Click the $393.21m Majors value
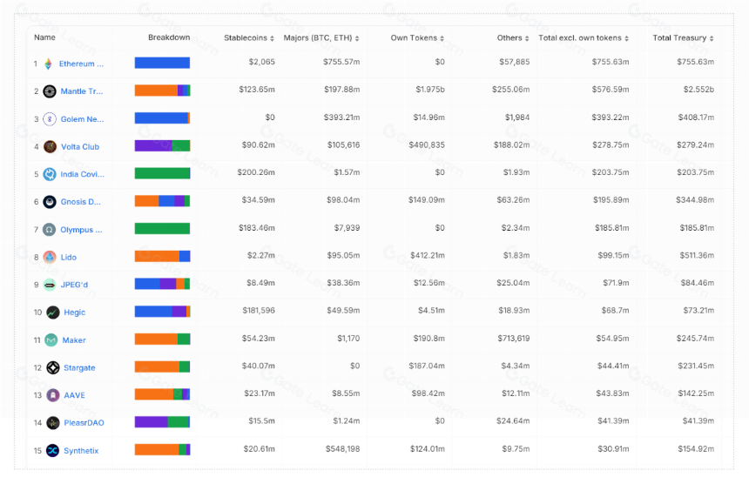The image size is (749, 484). pyautogui.click(x=341, y=118)
